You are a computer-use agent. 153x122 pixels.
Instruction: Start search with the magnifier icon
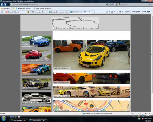point(149,4)
